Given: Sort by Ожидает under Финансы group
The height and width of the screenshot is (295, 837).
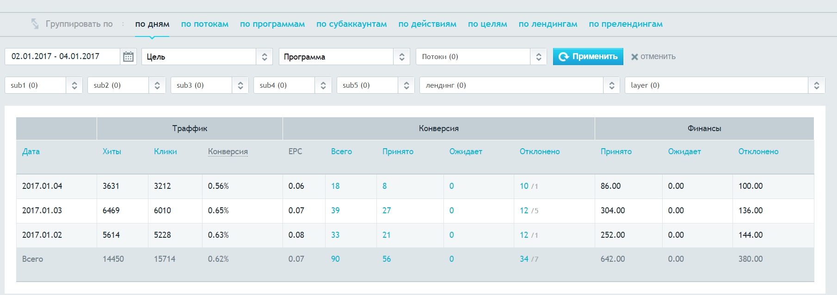Looking at the screenshot, I should coord(684,151).
